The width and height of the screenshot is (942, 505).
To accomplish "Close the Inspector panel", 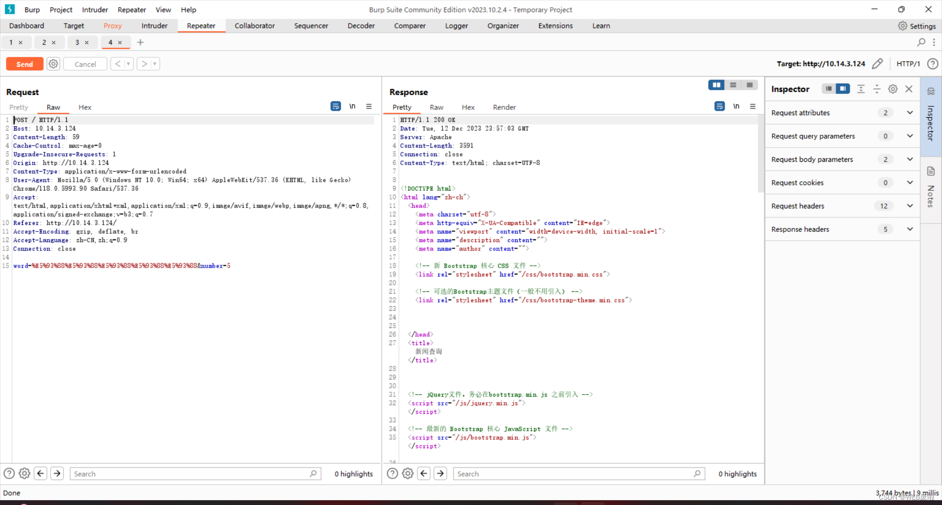I will pyautogui.click(x=909, y=89).
